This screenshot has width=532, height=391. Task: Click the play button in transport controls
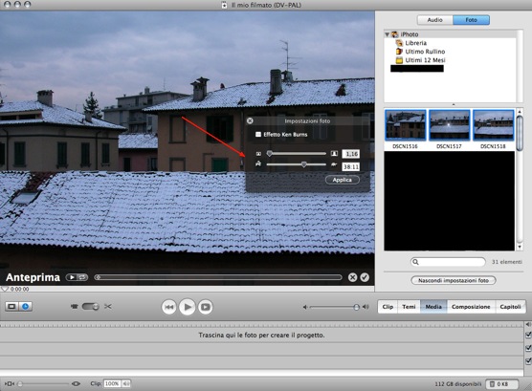pyautogui.click(x=187, y=307)
